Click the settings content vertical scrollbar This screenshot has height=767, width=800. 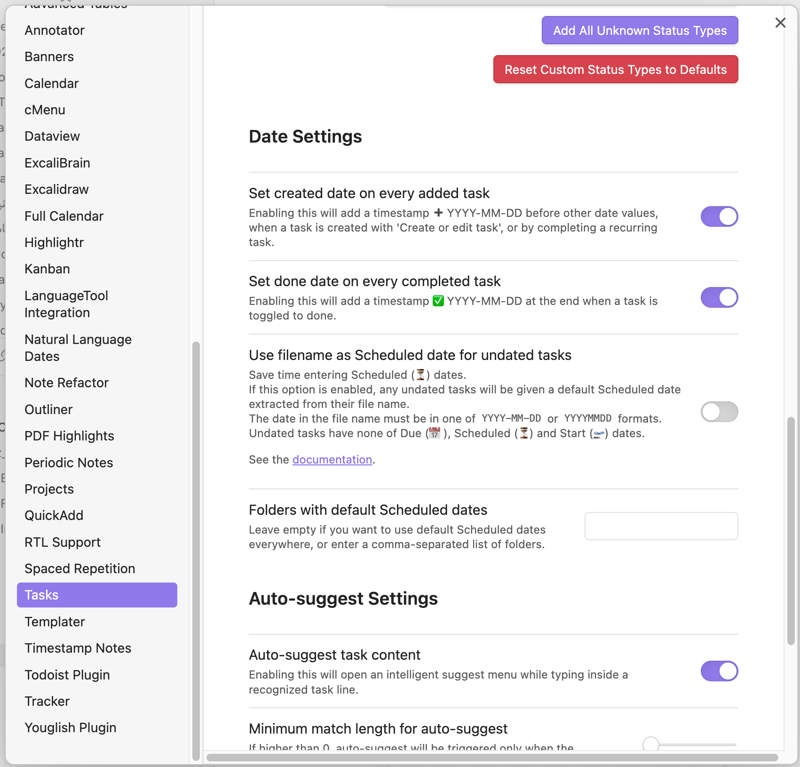pos(791,531)
